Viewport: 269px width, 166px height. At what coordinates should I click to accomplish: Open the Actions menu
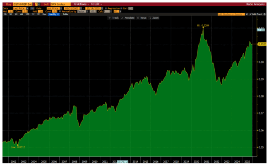77,4
